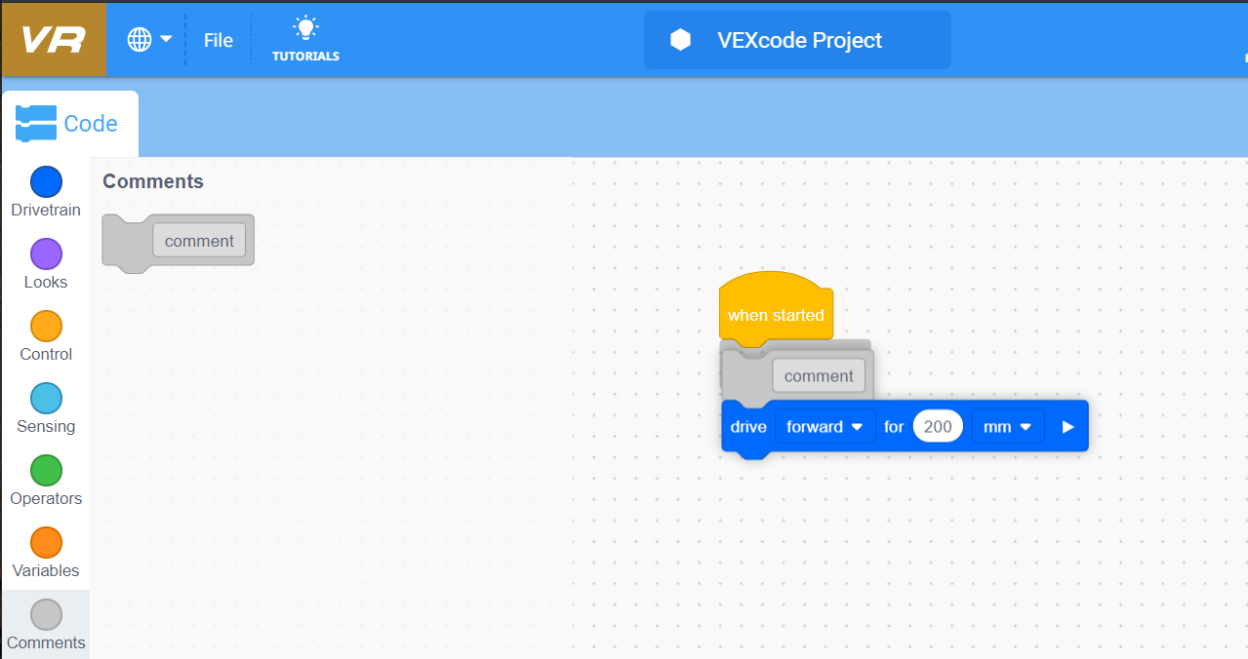Open the language selection globe dropdown
1248x659 pixels.
(147, 39)
